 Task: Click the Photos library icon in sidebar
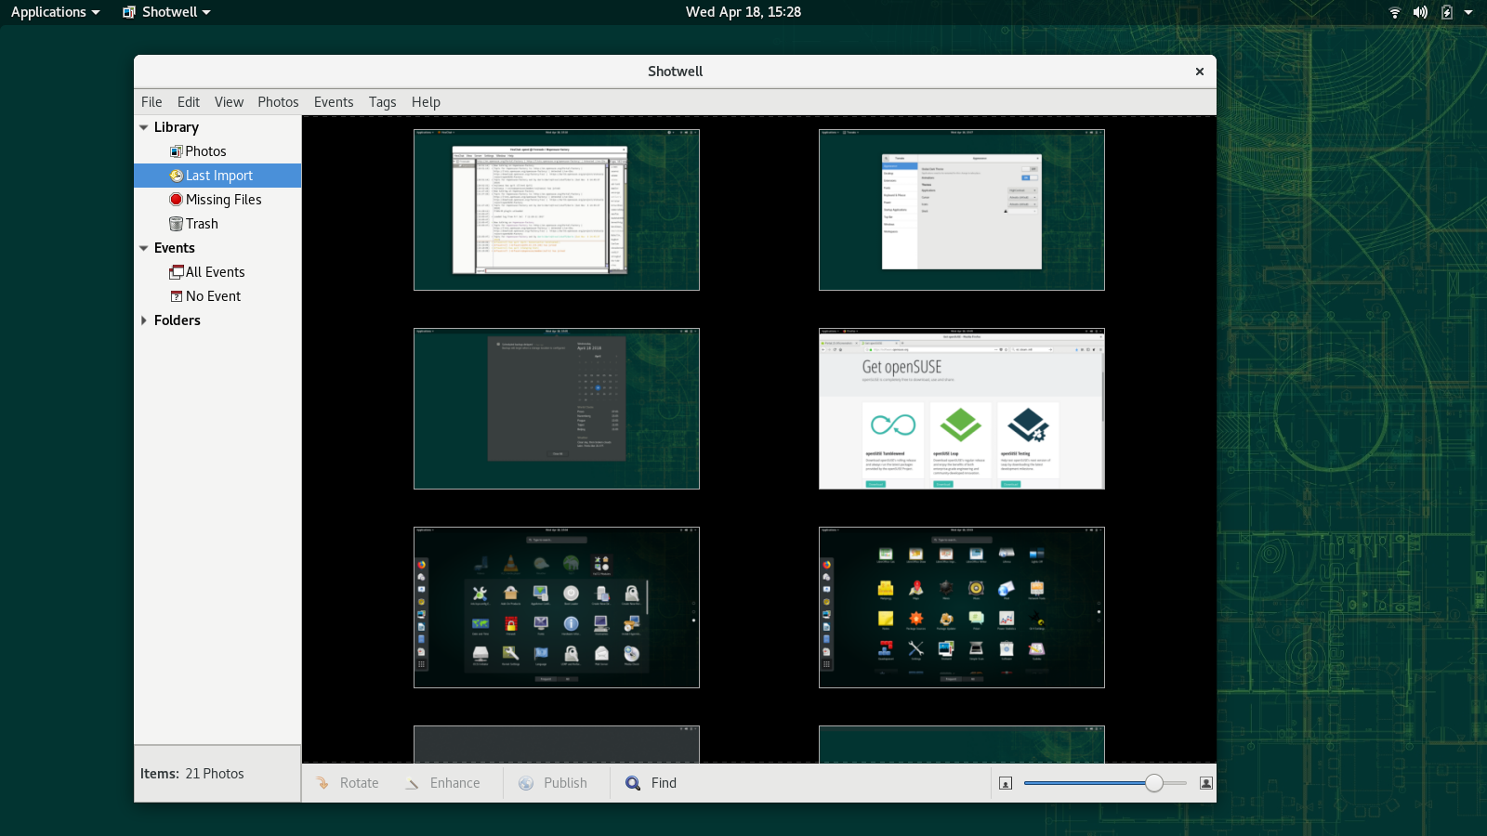coord(176,151)
